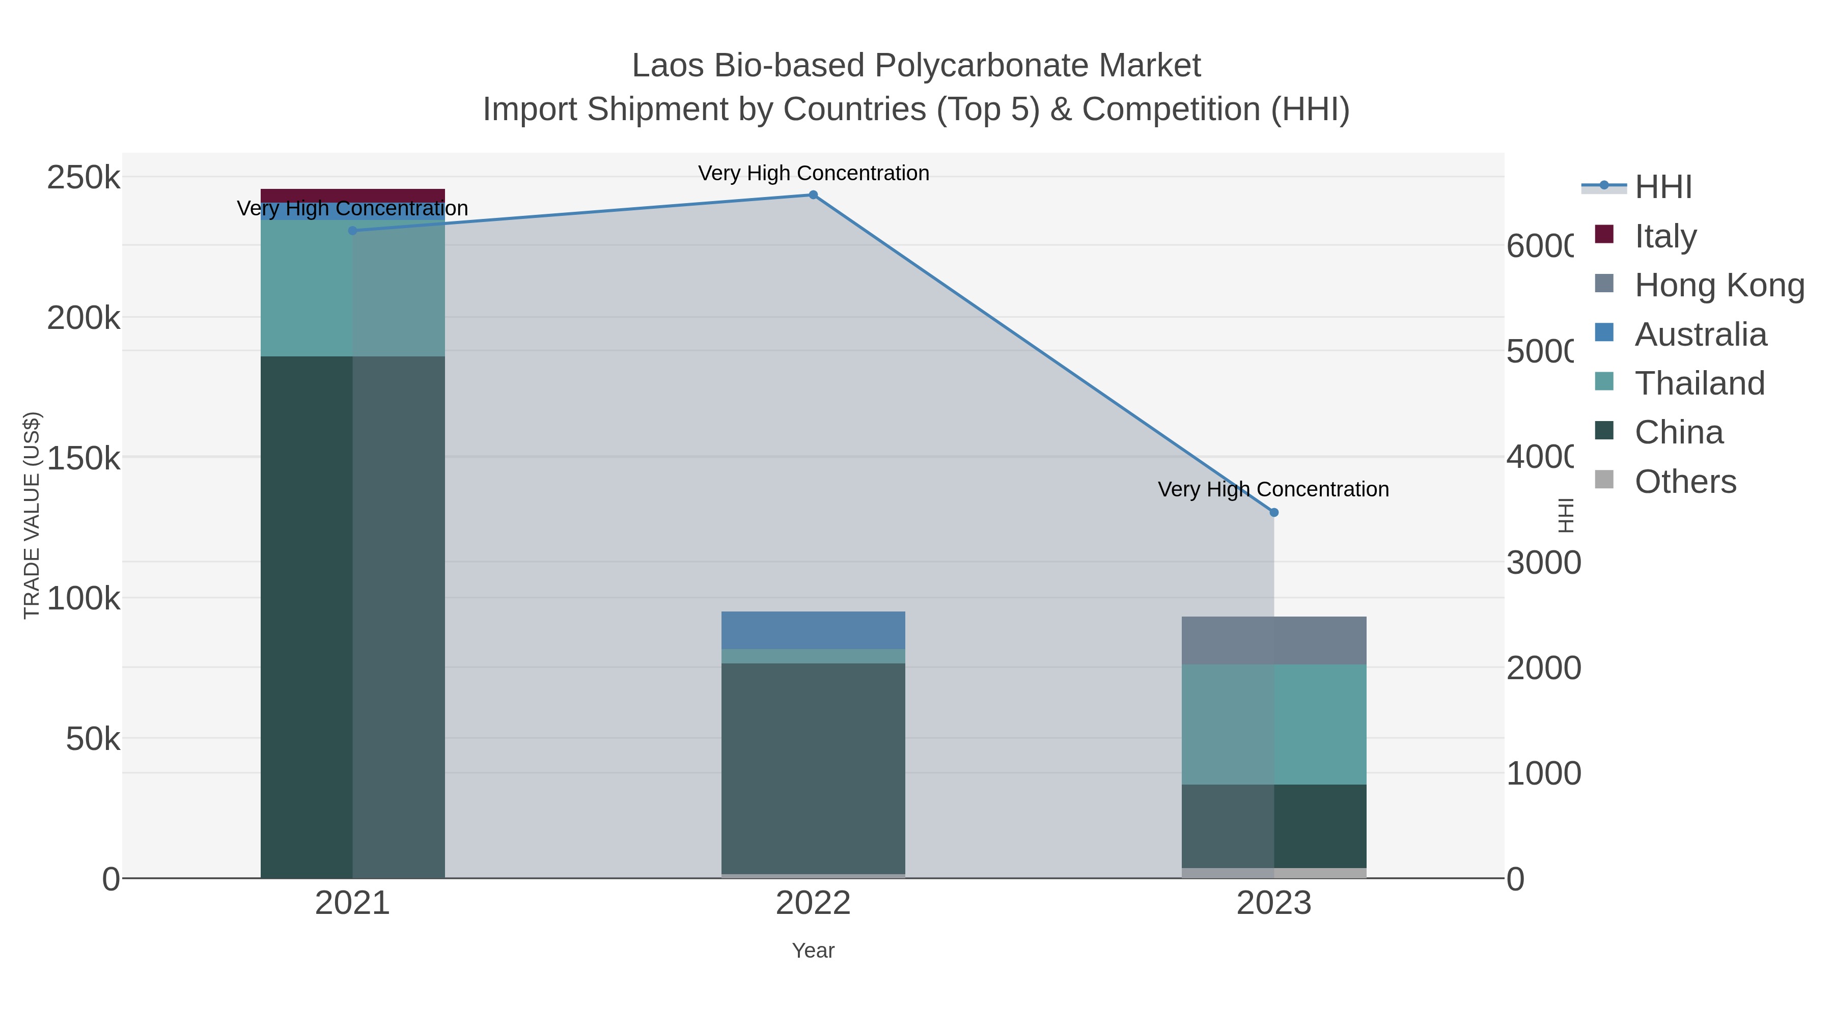Click the 1000 HHI axis tick label
1833x1031 pixels.
tap(1543, 773)
